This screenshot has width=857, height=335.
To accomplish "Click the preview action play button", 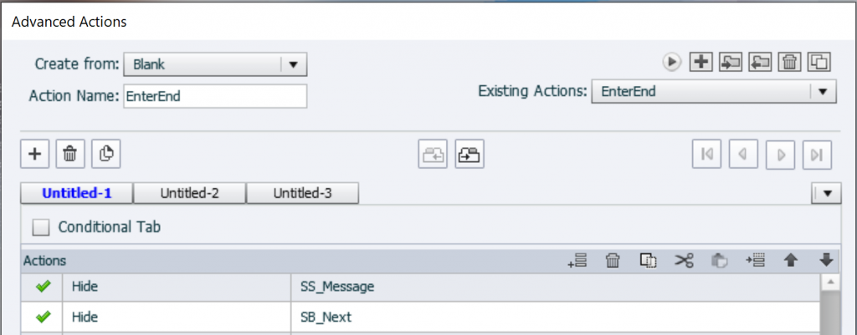I will (x=671, y=61).
